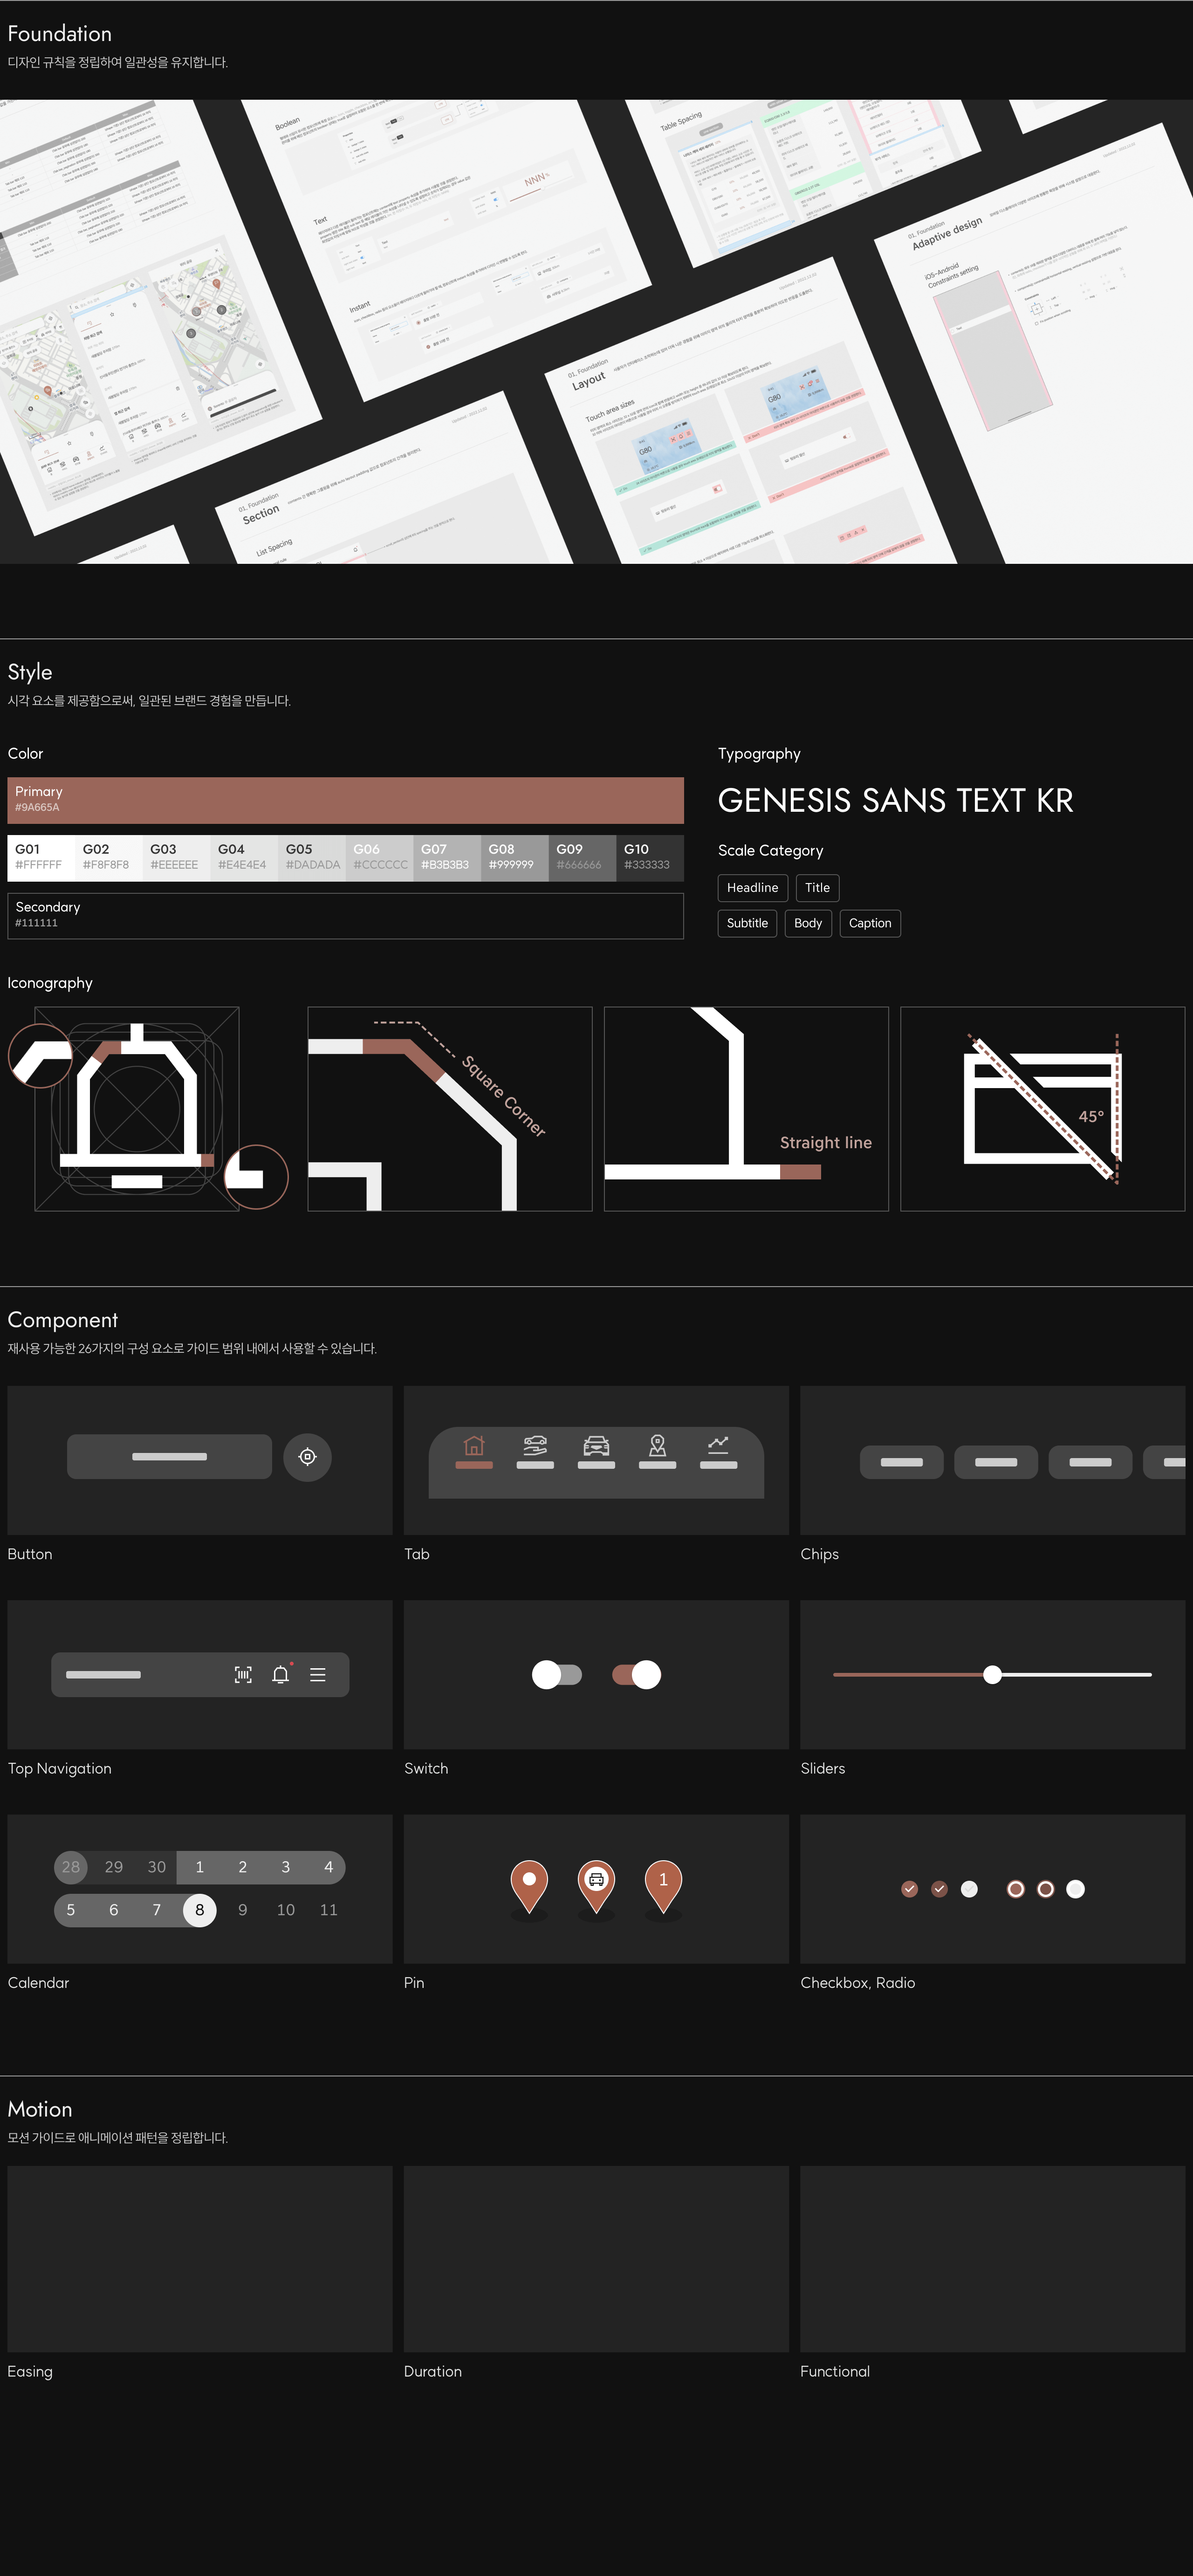Turn on the gray off-state switch

[x=557, y=1675]
